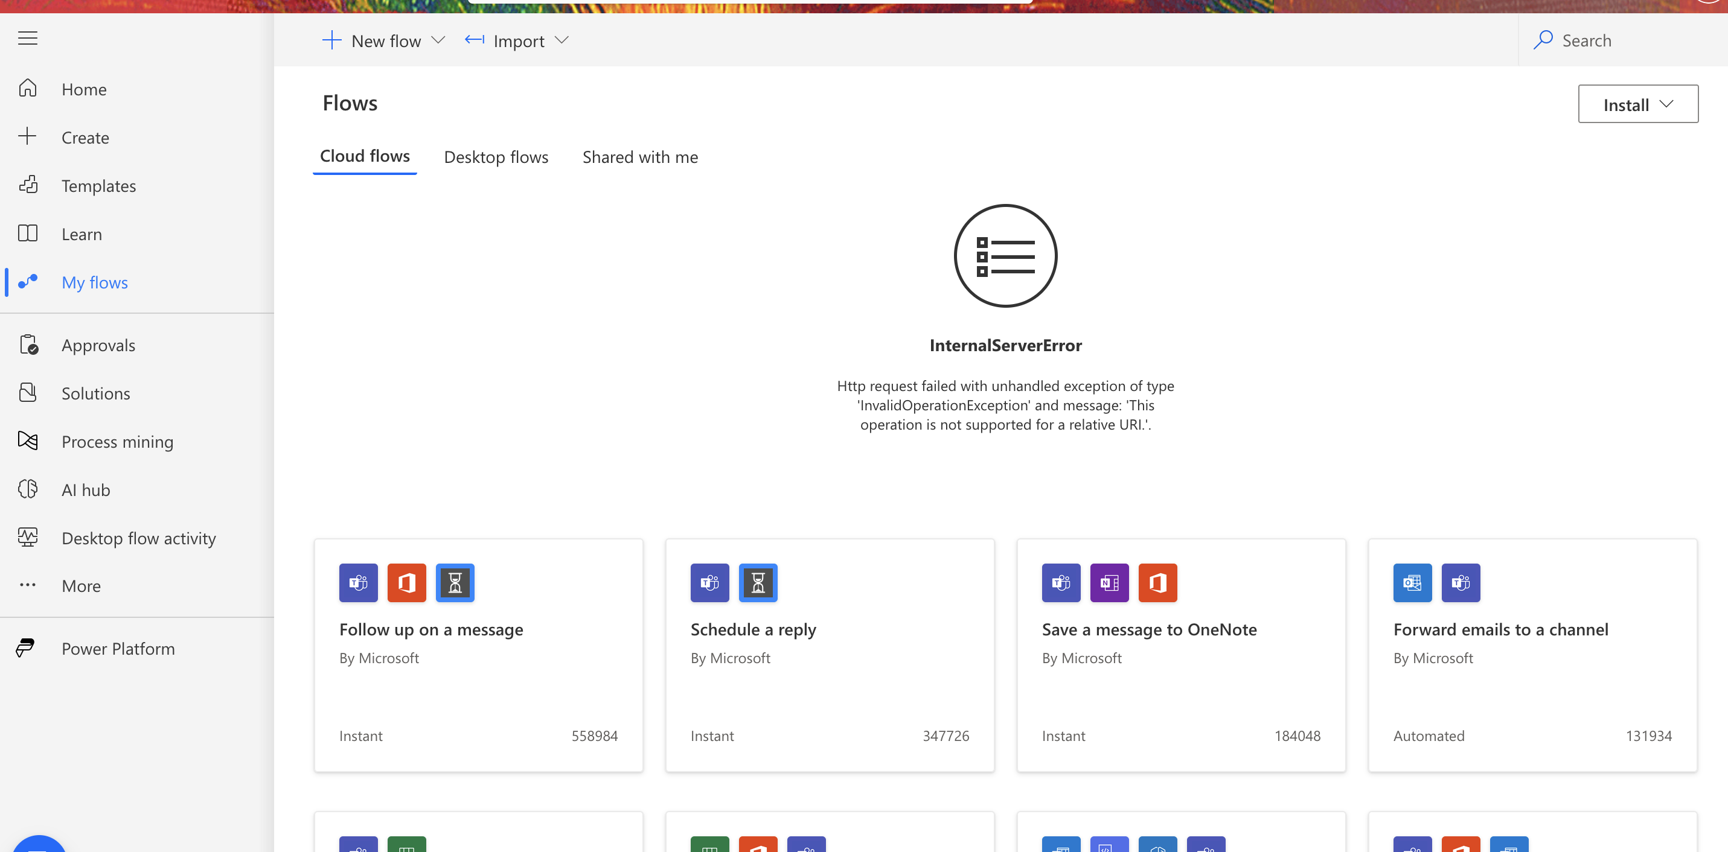Click the My flows label in sidebar
The width and height of the screenshot is (1728, 852).
95,282
